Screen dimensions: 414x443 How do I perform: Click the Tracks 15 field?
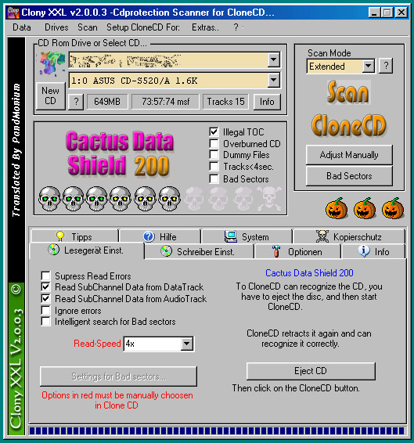click(225, 102)
